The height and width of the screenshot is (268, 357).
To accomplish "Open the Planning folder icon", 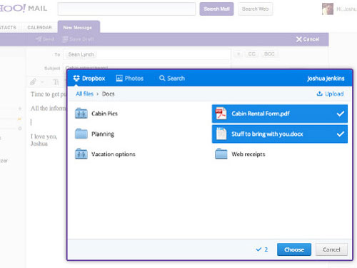I will point(81,134).
